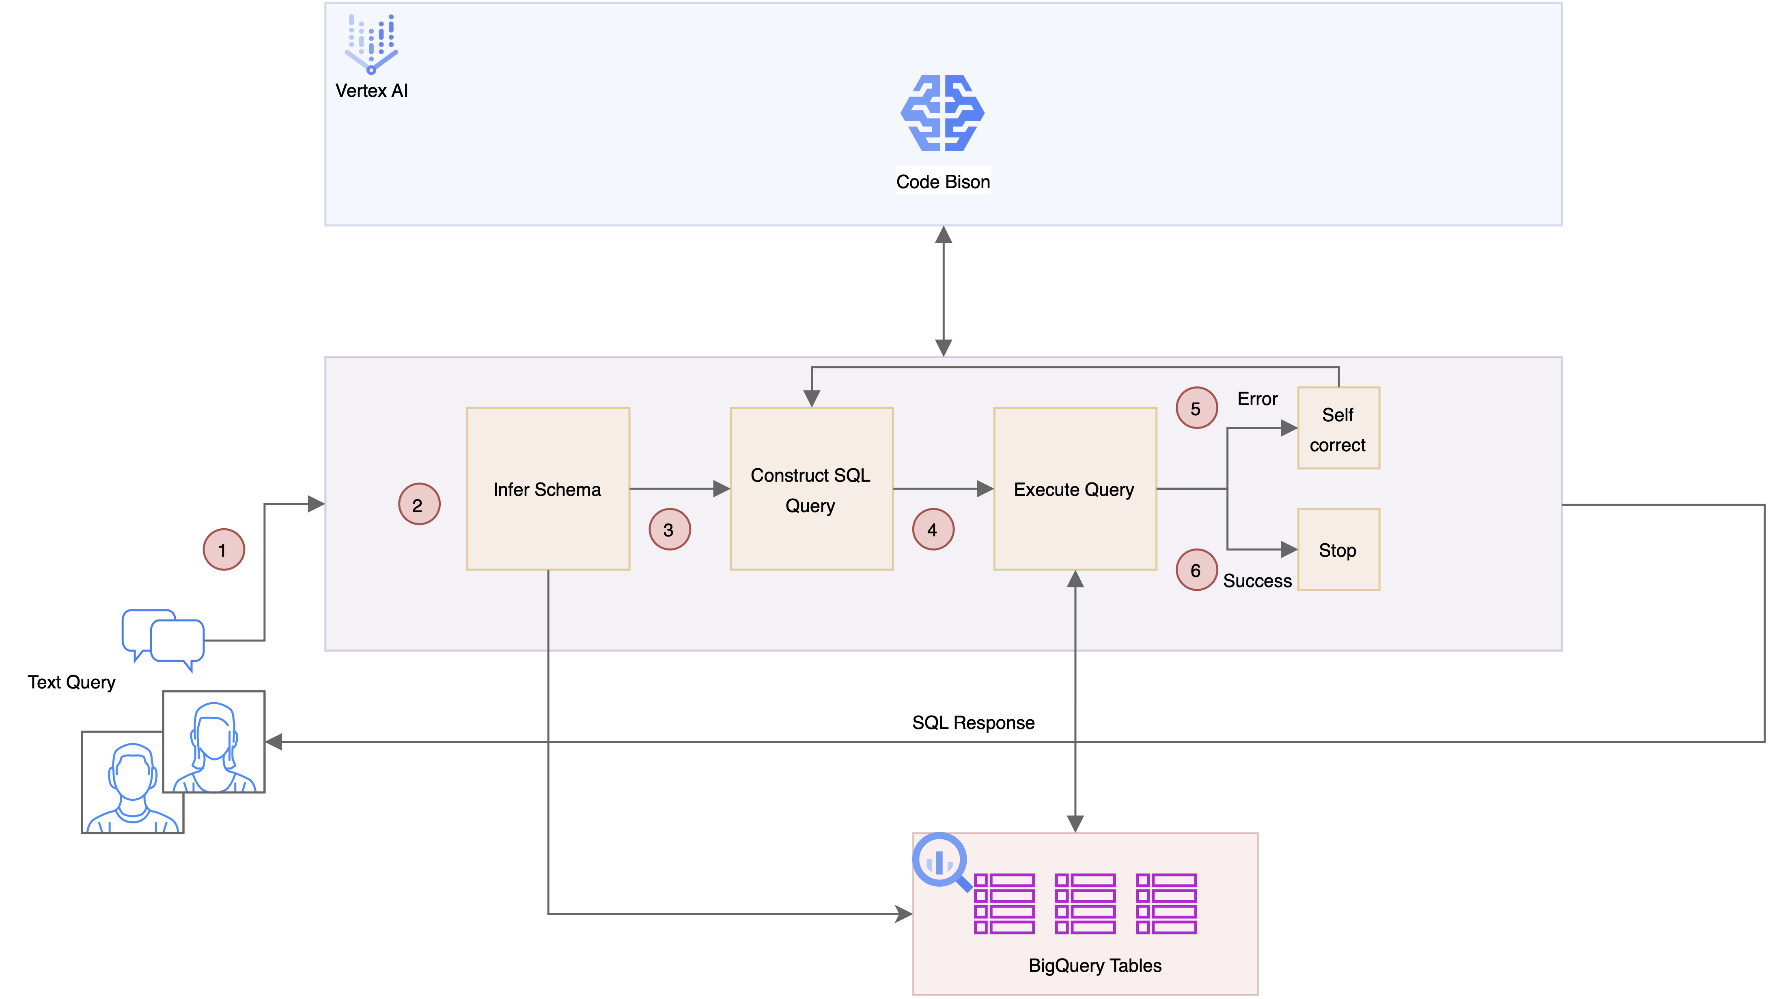Select the Execute Query box
Screen dimensions: 1784x999
pos(1074,489)
